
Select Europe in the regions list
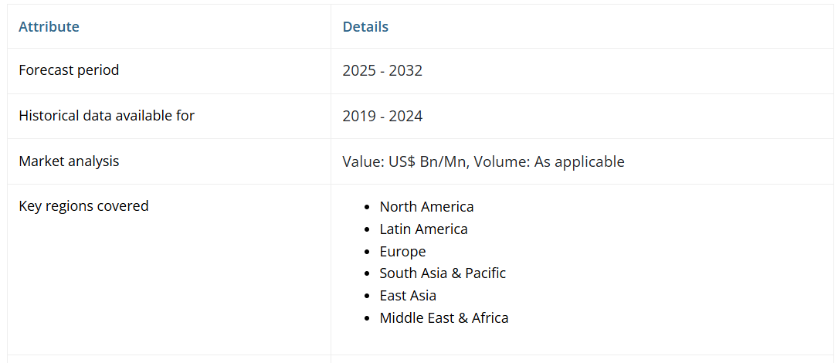[402, 252]
